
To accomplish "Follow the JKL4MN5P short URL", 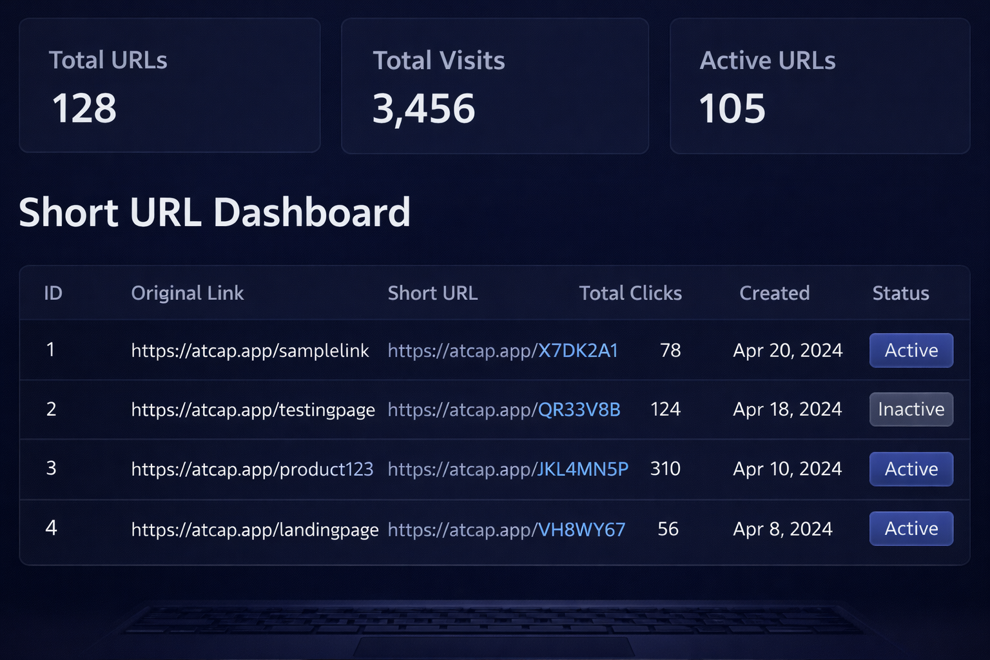I will [508, 469].
